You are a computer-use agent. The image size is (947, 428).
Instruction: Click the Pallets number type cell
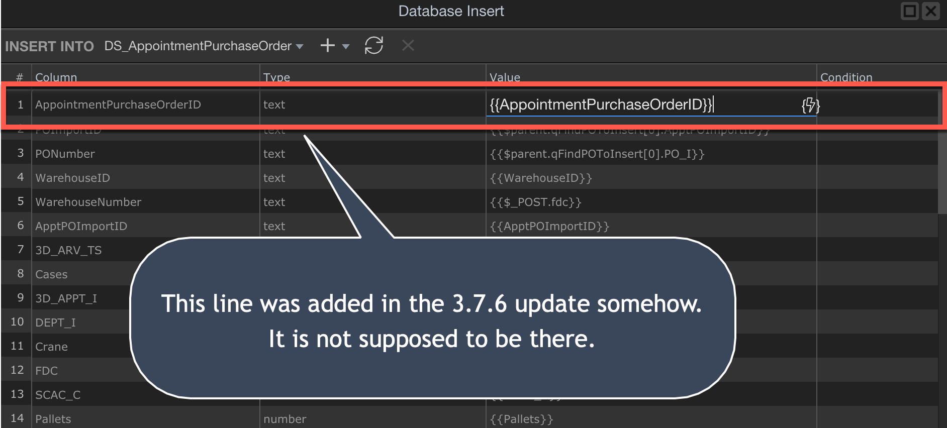point(372,419)
